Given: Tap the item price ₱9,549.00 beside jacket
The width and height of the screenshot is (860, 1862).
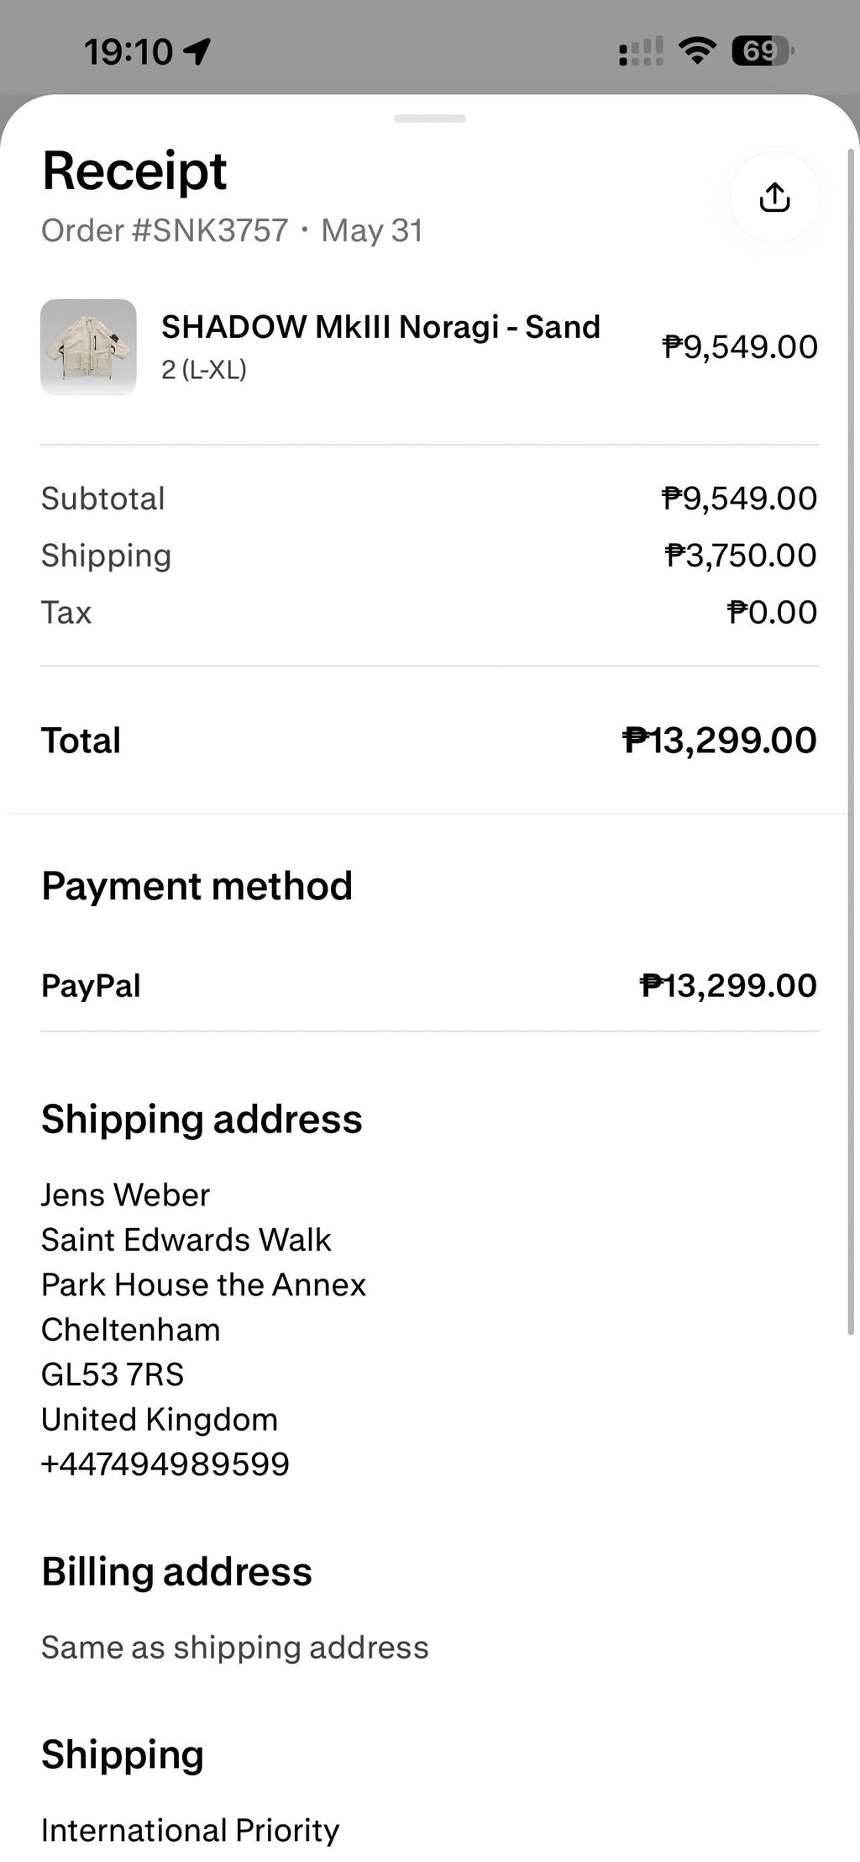Looking at the screenshot, I should (x=740, y=347).
